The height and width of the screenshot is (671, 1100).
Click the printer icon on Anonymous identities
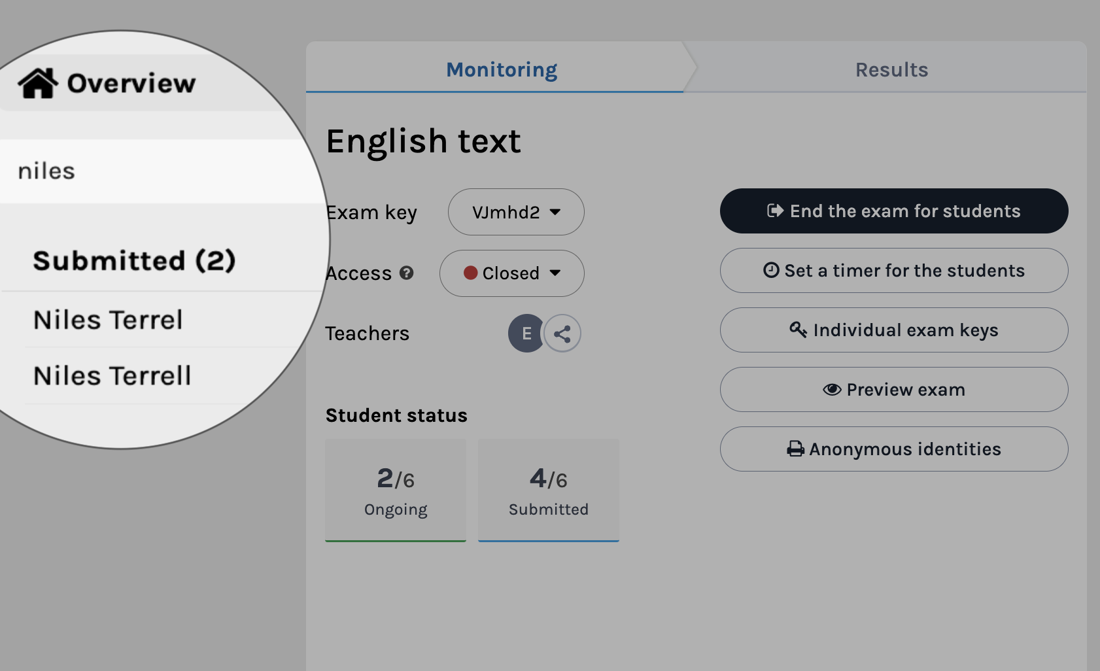[795, 449]
